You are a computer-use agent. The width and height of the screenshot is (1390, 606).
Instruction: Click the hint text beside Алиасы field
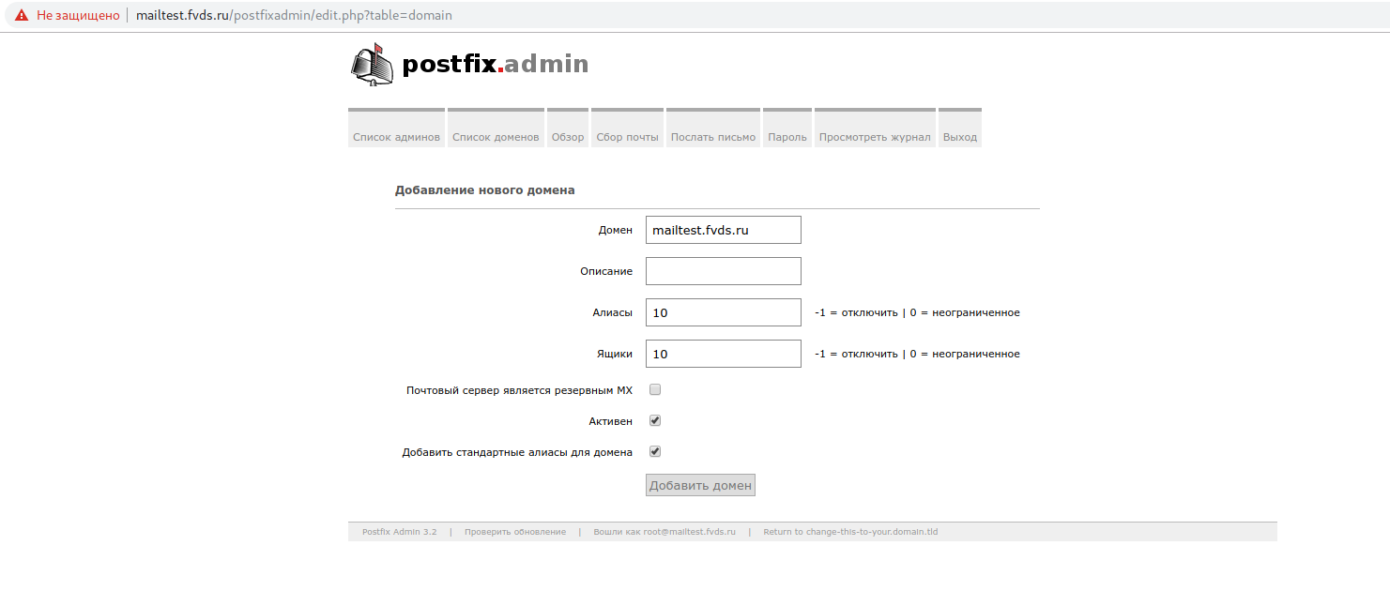pos(917,312)
